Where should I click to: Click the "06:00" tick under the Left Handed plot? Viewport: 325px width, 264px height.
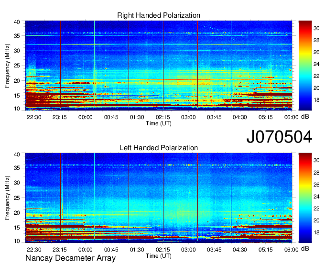[291, 250]
